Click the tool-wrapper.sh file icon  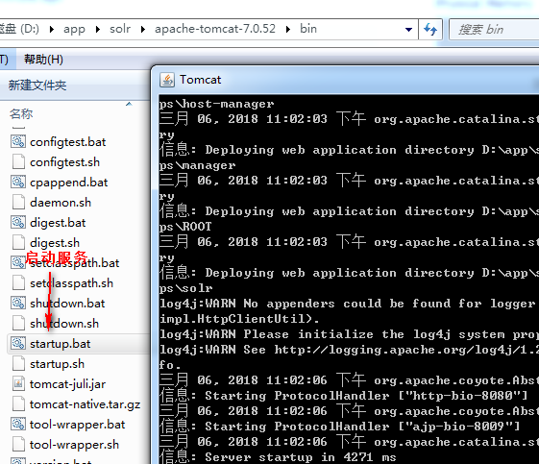pos(18,445)
